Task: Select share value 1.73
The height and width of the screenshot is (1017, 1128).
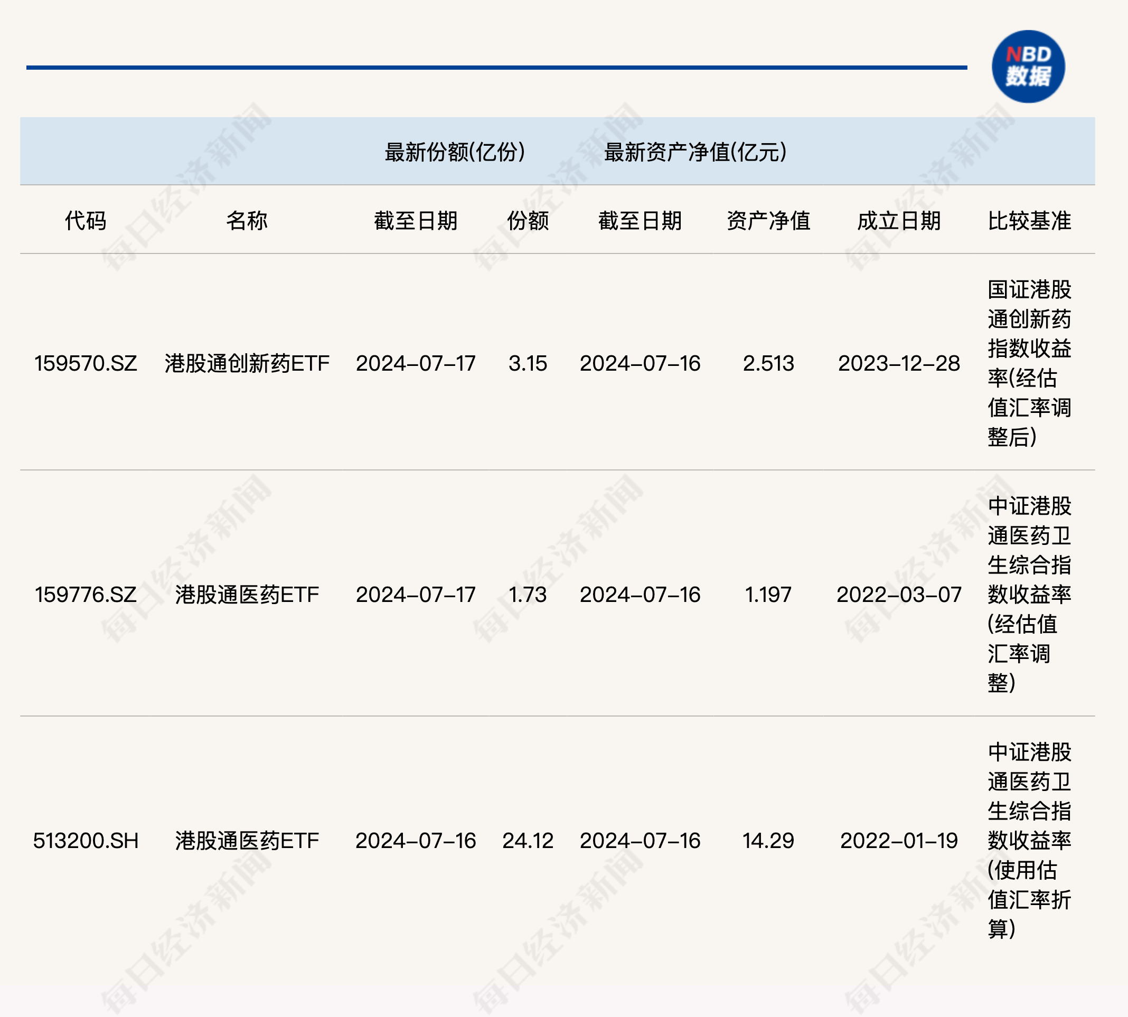Action: point(528,595)
